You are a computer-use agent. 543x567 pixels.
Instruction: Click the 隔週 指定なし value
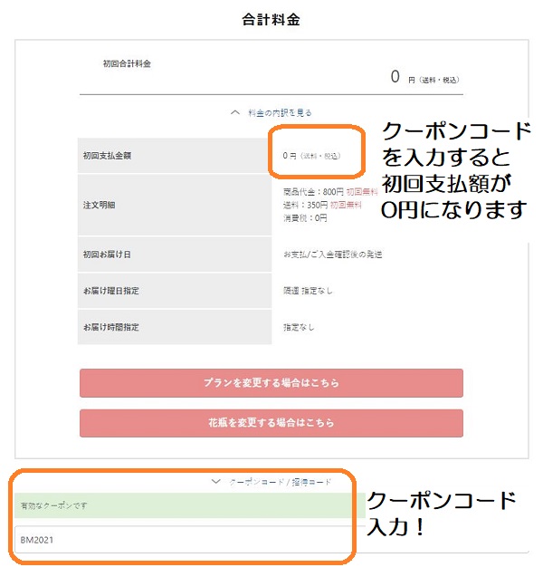point(308,291)
